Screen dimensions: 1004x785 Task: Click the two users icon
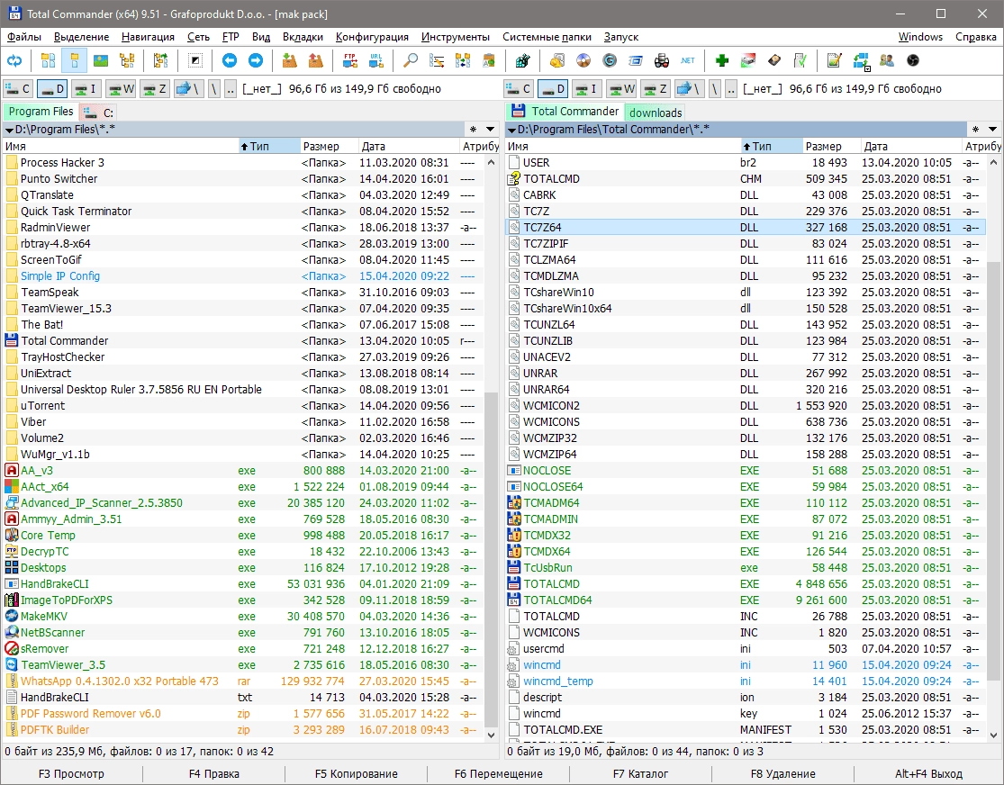[887, 61]
